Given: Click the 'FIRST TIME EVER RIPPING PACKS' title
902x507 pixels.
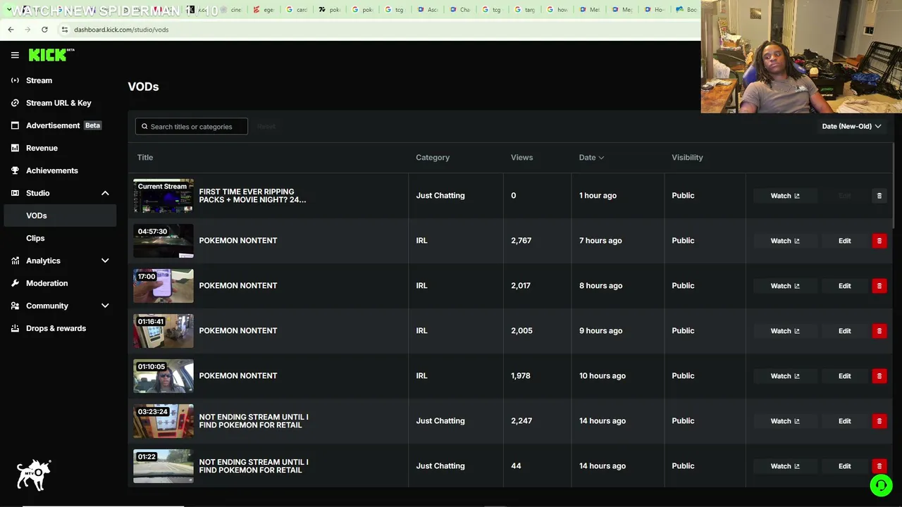Looking at the screenshot, I should click(x=252, y=196).
